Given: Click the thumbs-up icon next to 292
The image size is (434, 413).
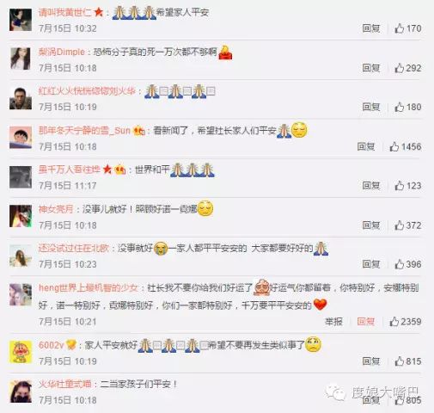Looking at the screenshot, I should point(400,68).
